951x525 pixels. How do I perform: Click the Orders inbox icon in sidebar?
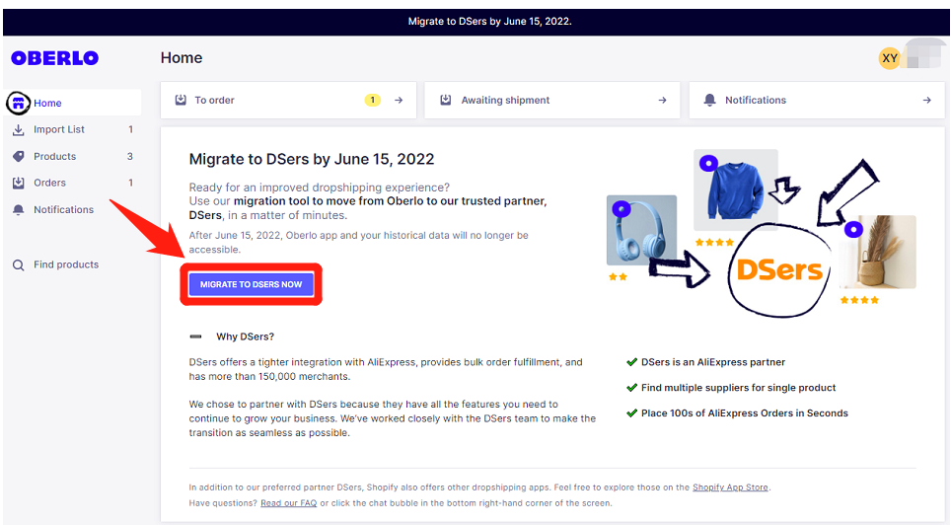click(18, 183)
